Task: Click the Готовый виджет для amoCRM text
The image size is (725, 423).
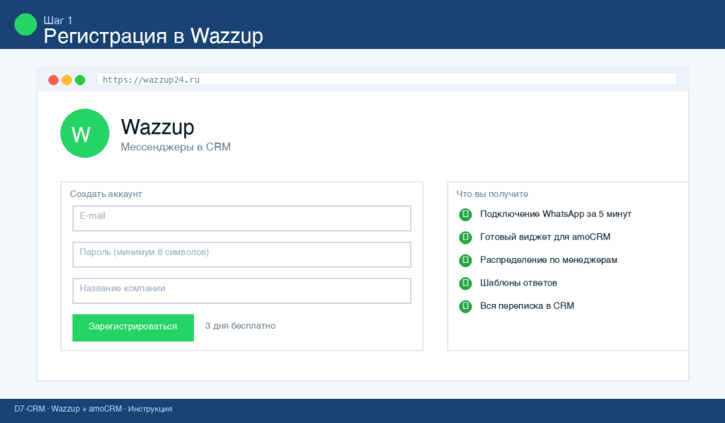Action: (x=545, y=237)
